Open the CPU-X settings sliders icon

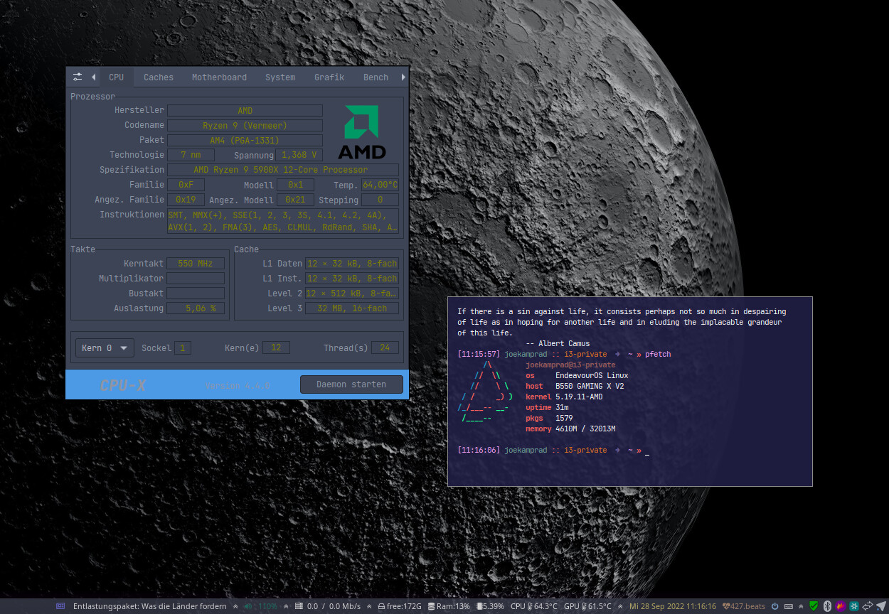pyautogui.click(x=78, y=77)
